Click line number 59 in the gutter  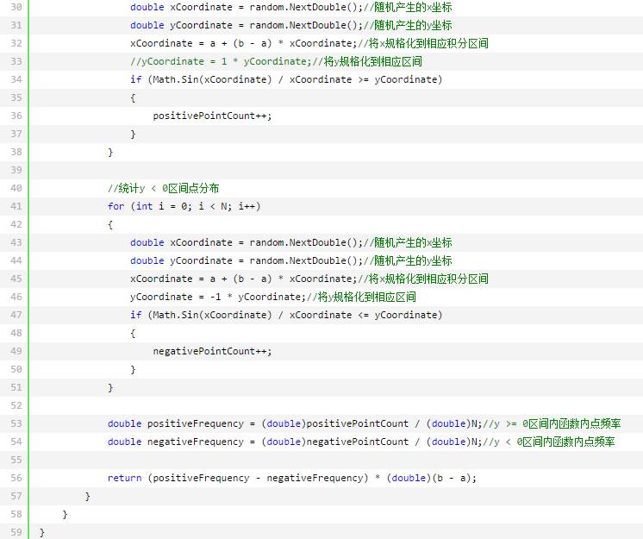16,532
